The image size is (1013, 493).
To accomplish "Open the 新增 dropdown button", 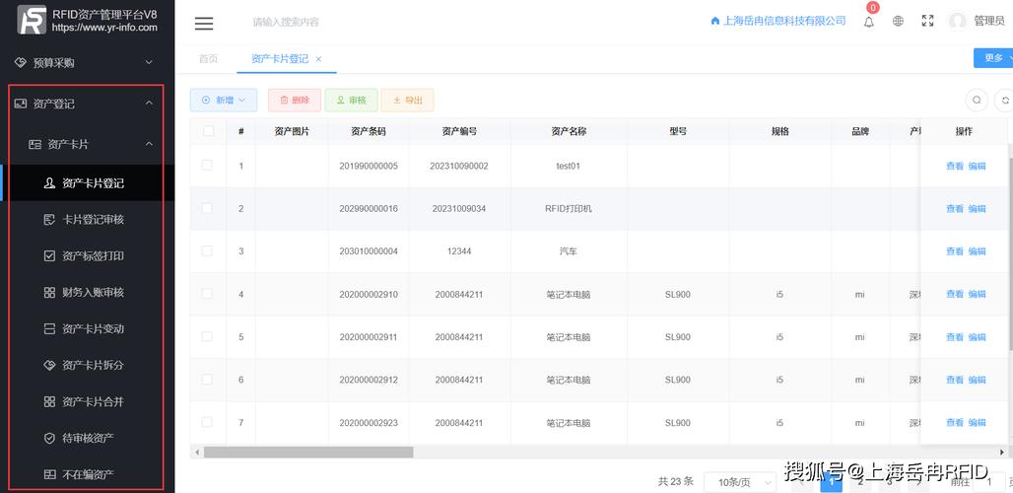I will (x=224, y=100).
